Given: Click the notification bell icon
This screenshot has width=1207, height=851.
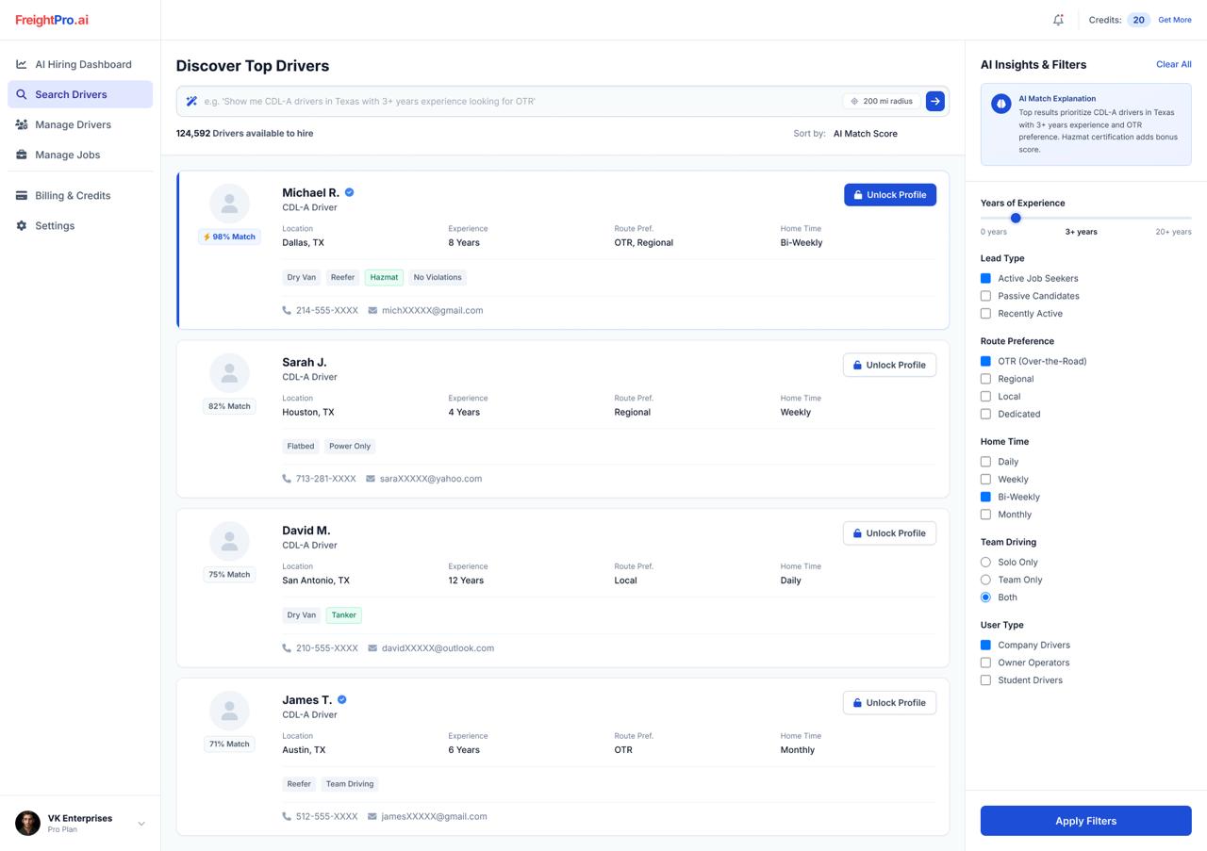Looking at the screenshot, I should click(x=1058, y=20).
